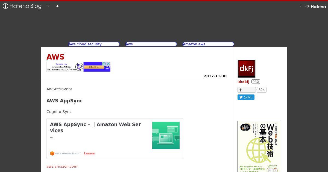Open the dropdown arrow left of Hatena logo
The width and height of the screenshot is (328, 172).
click(x=300, y=6)
